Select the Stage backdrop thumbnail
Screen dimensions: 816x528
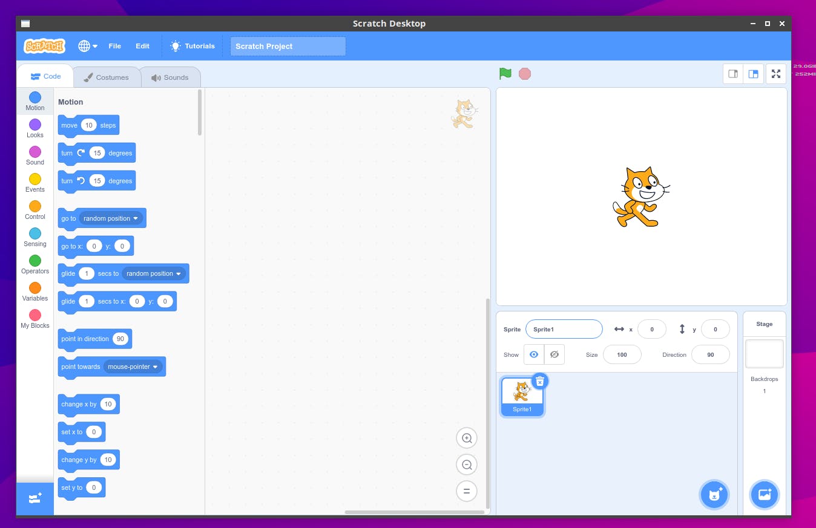pos(765,354)
